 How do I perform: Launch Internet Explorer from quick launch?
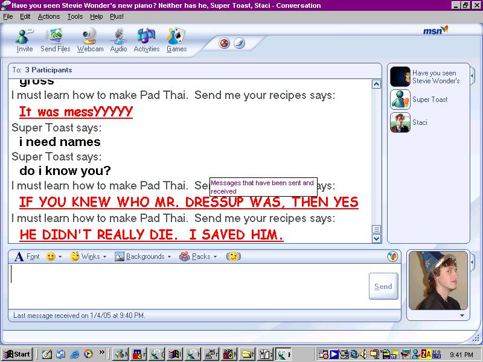point(74,354)
